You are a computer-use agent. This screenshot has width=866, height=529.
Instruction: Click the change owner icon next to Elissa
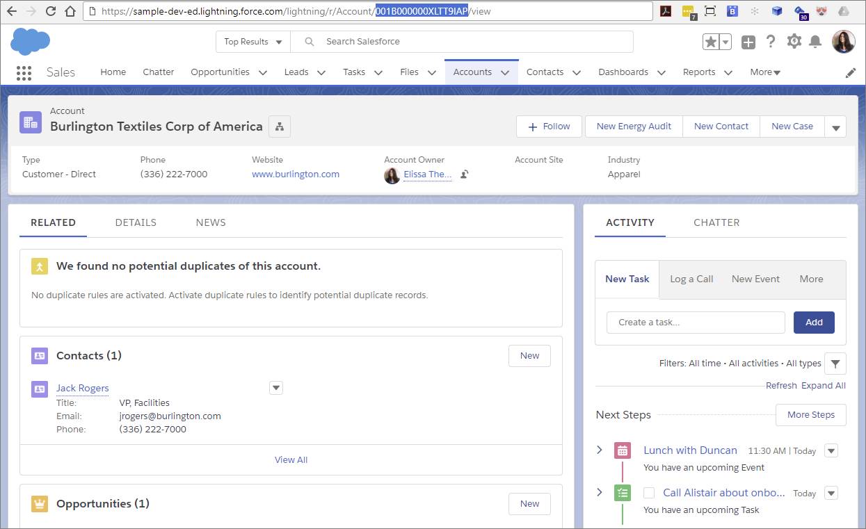(x=463, y=175)
